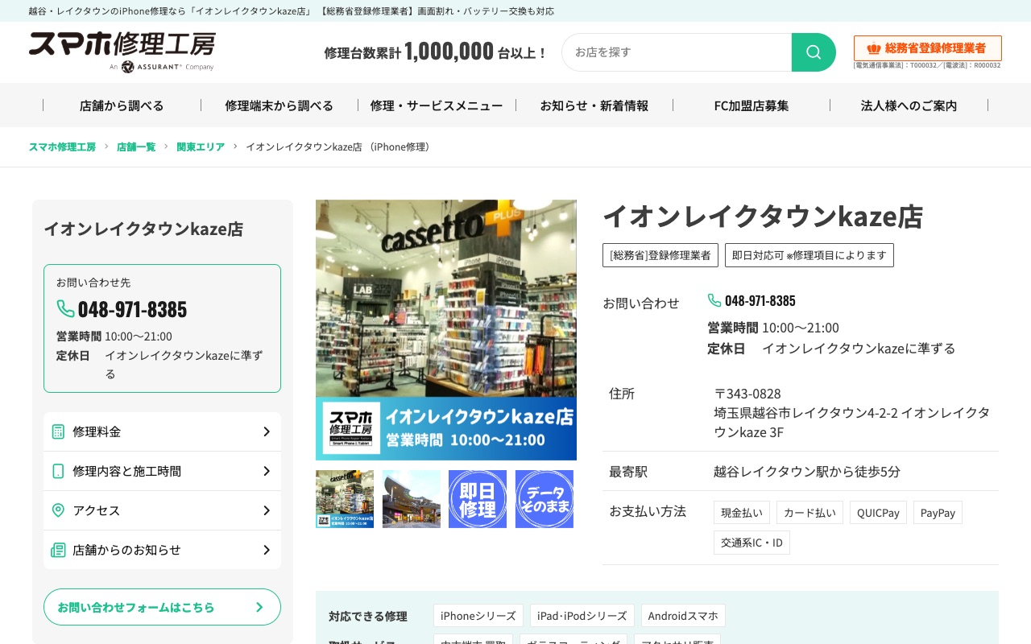Image resolution: width=1031 pixels, height=644 pixels.
Task: Click the [総務省]登録修理業者 tag
Action: (x=660, y=255)
